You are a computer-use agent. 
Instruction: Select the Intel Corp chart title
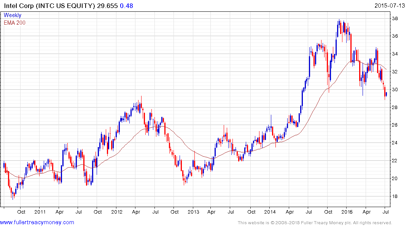point(49,6)
